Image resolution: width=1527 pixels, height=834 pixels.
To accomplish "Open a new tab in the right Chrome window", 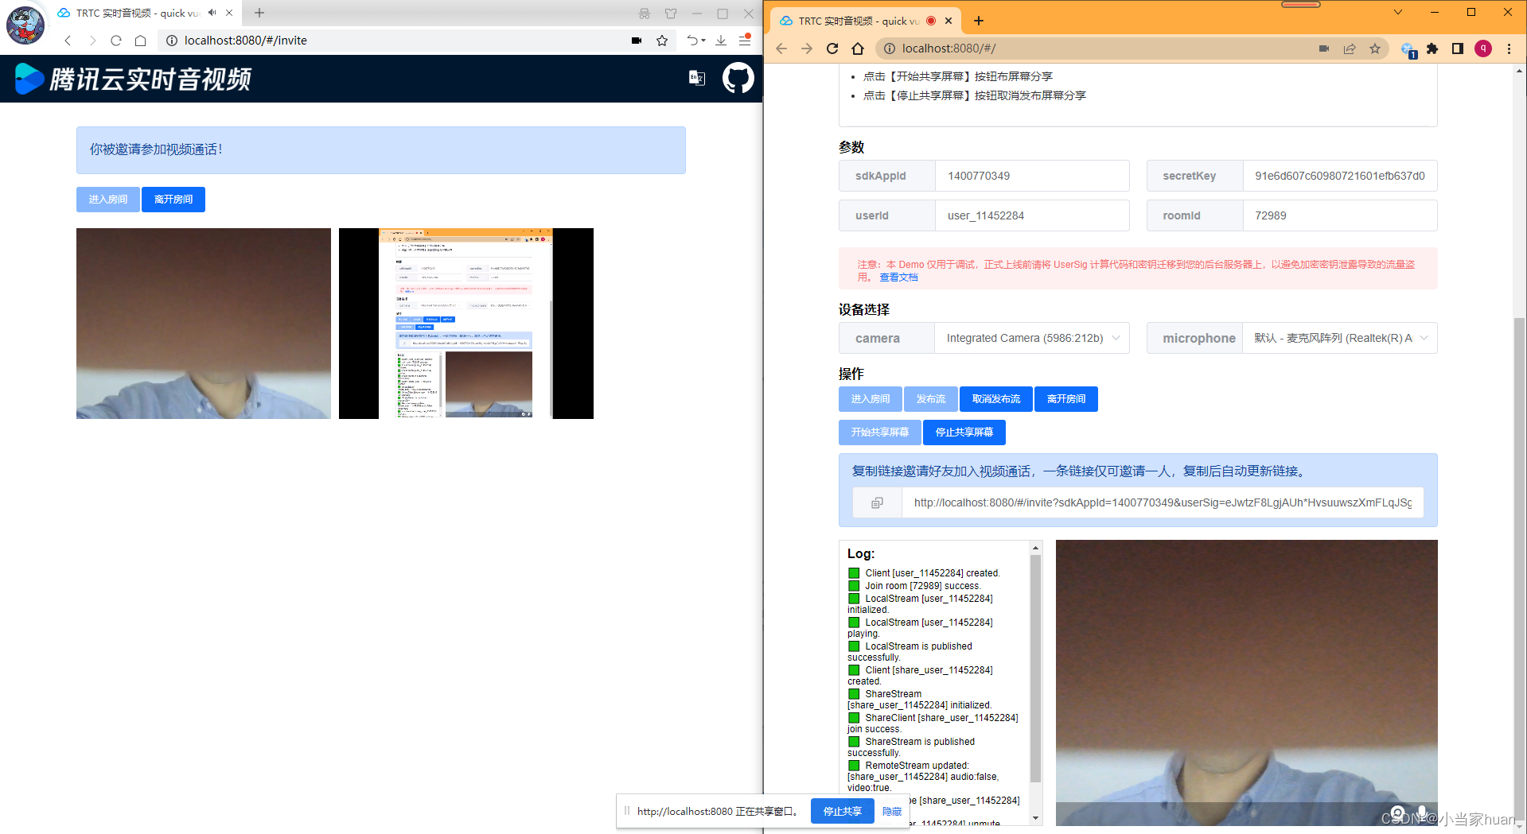I will 979,21.
